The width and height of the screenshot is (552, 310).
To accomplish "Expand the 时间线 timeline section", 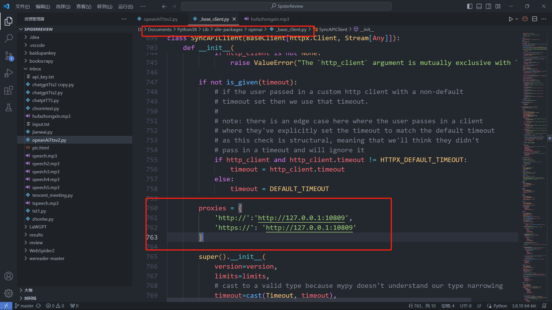I will click(x=75, y=298).
